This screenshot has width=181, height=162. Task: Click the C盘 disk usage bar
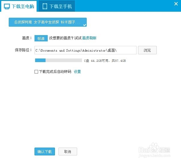pyautogui.click(x=59, y=60)
